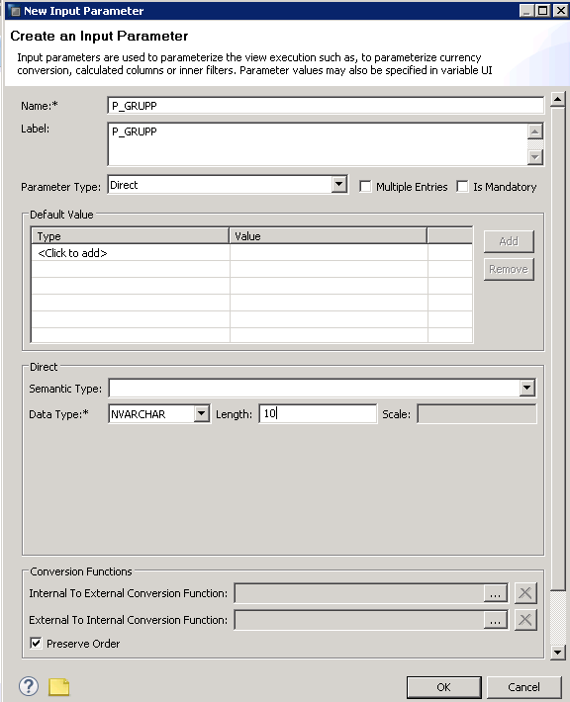Viewport: 570px width, 702px height.
Task: Clear Internal To External Conversion Function with X
Action: pyautogui.click(x=525, y=593)
